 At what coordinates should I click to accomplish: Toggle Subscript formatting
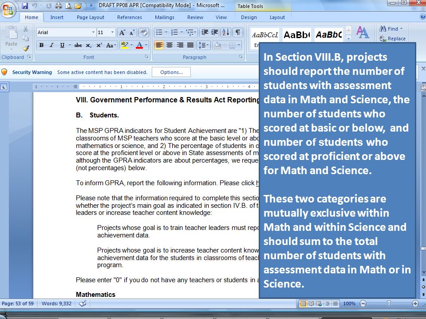click(89, 45)
